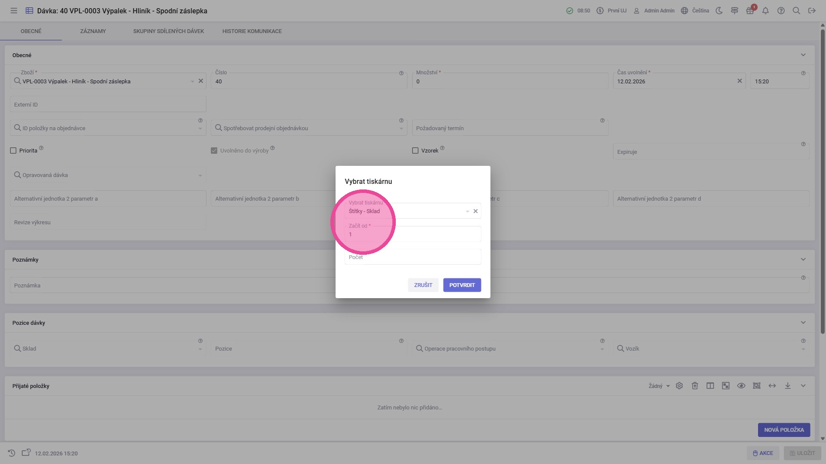The width and height of the screenshot is (826, 464).
Task: Open the HISTORIE KOMUNIKACE tab
Action: (252, 31)
